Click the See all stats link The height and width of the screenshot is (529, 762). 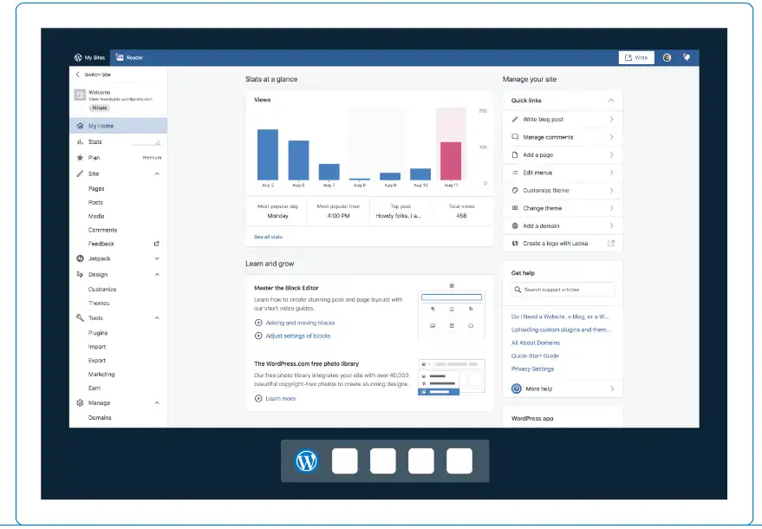268,237
